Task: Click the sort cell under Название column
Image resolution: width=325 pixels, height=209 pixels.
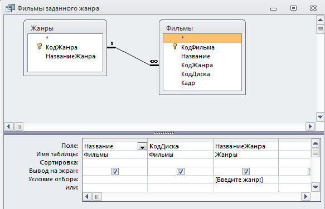Action: pyautogui.click(x=115, y=163)
